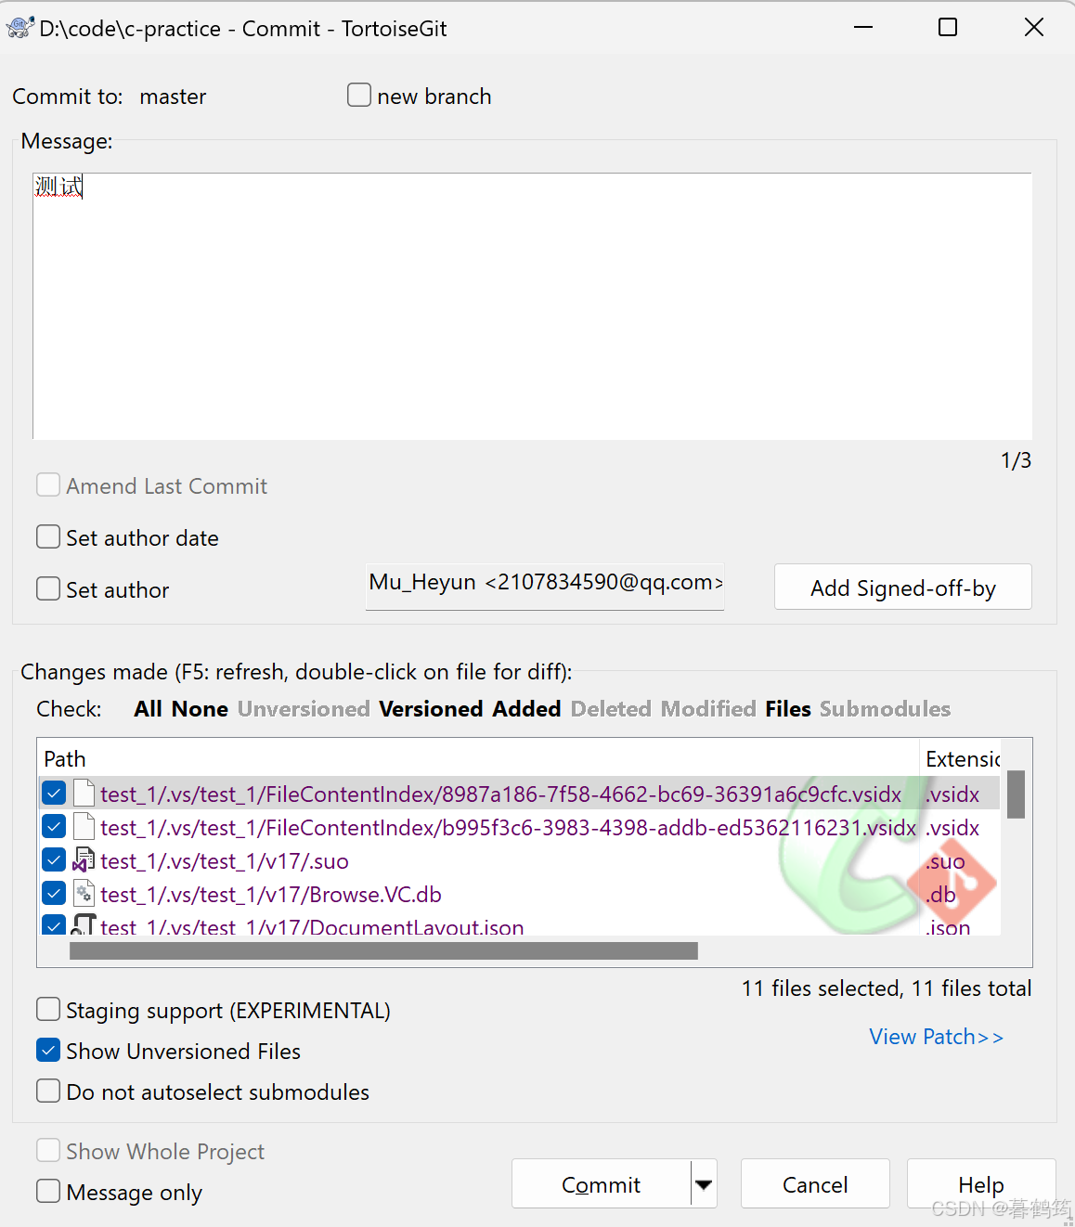Uncheck the b995f3c6 vsidx file
1075x1227 pixels.
pos(54,827)
